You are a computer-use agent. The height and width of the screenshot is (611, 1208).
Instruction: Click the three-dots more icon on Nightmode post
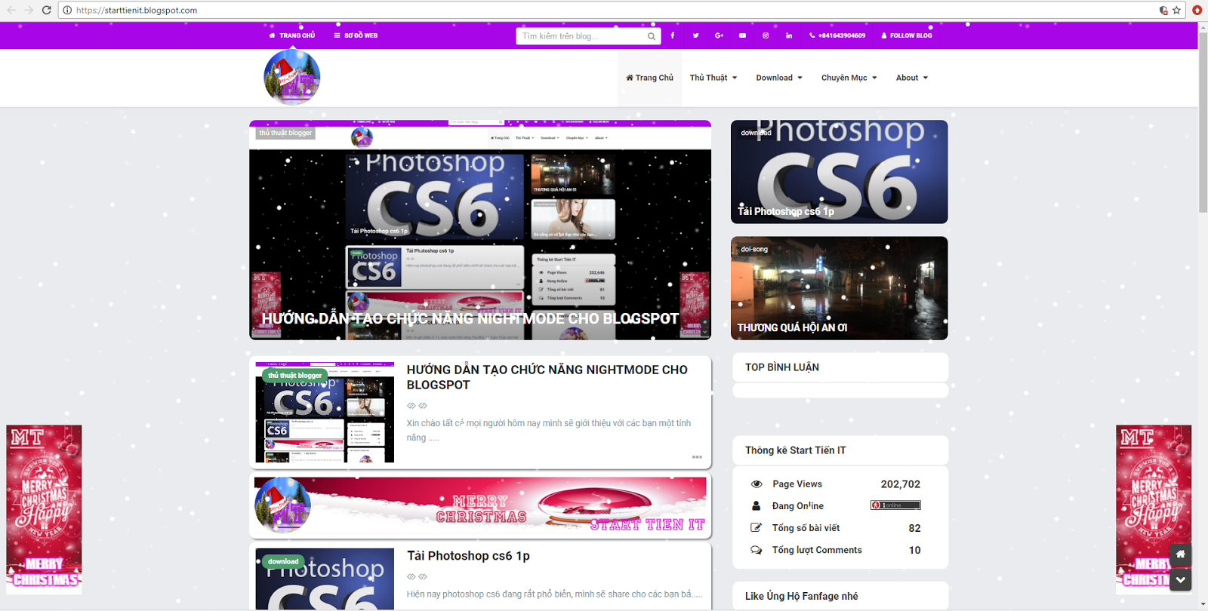point(697,457)
